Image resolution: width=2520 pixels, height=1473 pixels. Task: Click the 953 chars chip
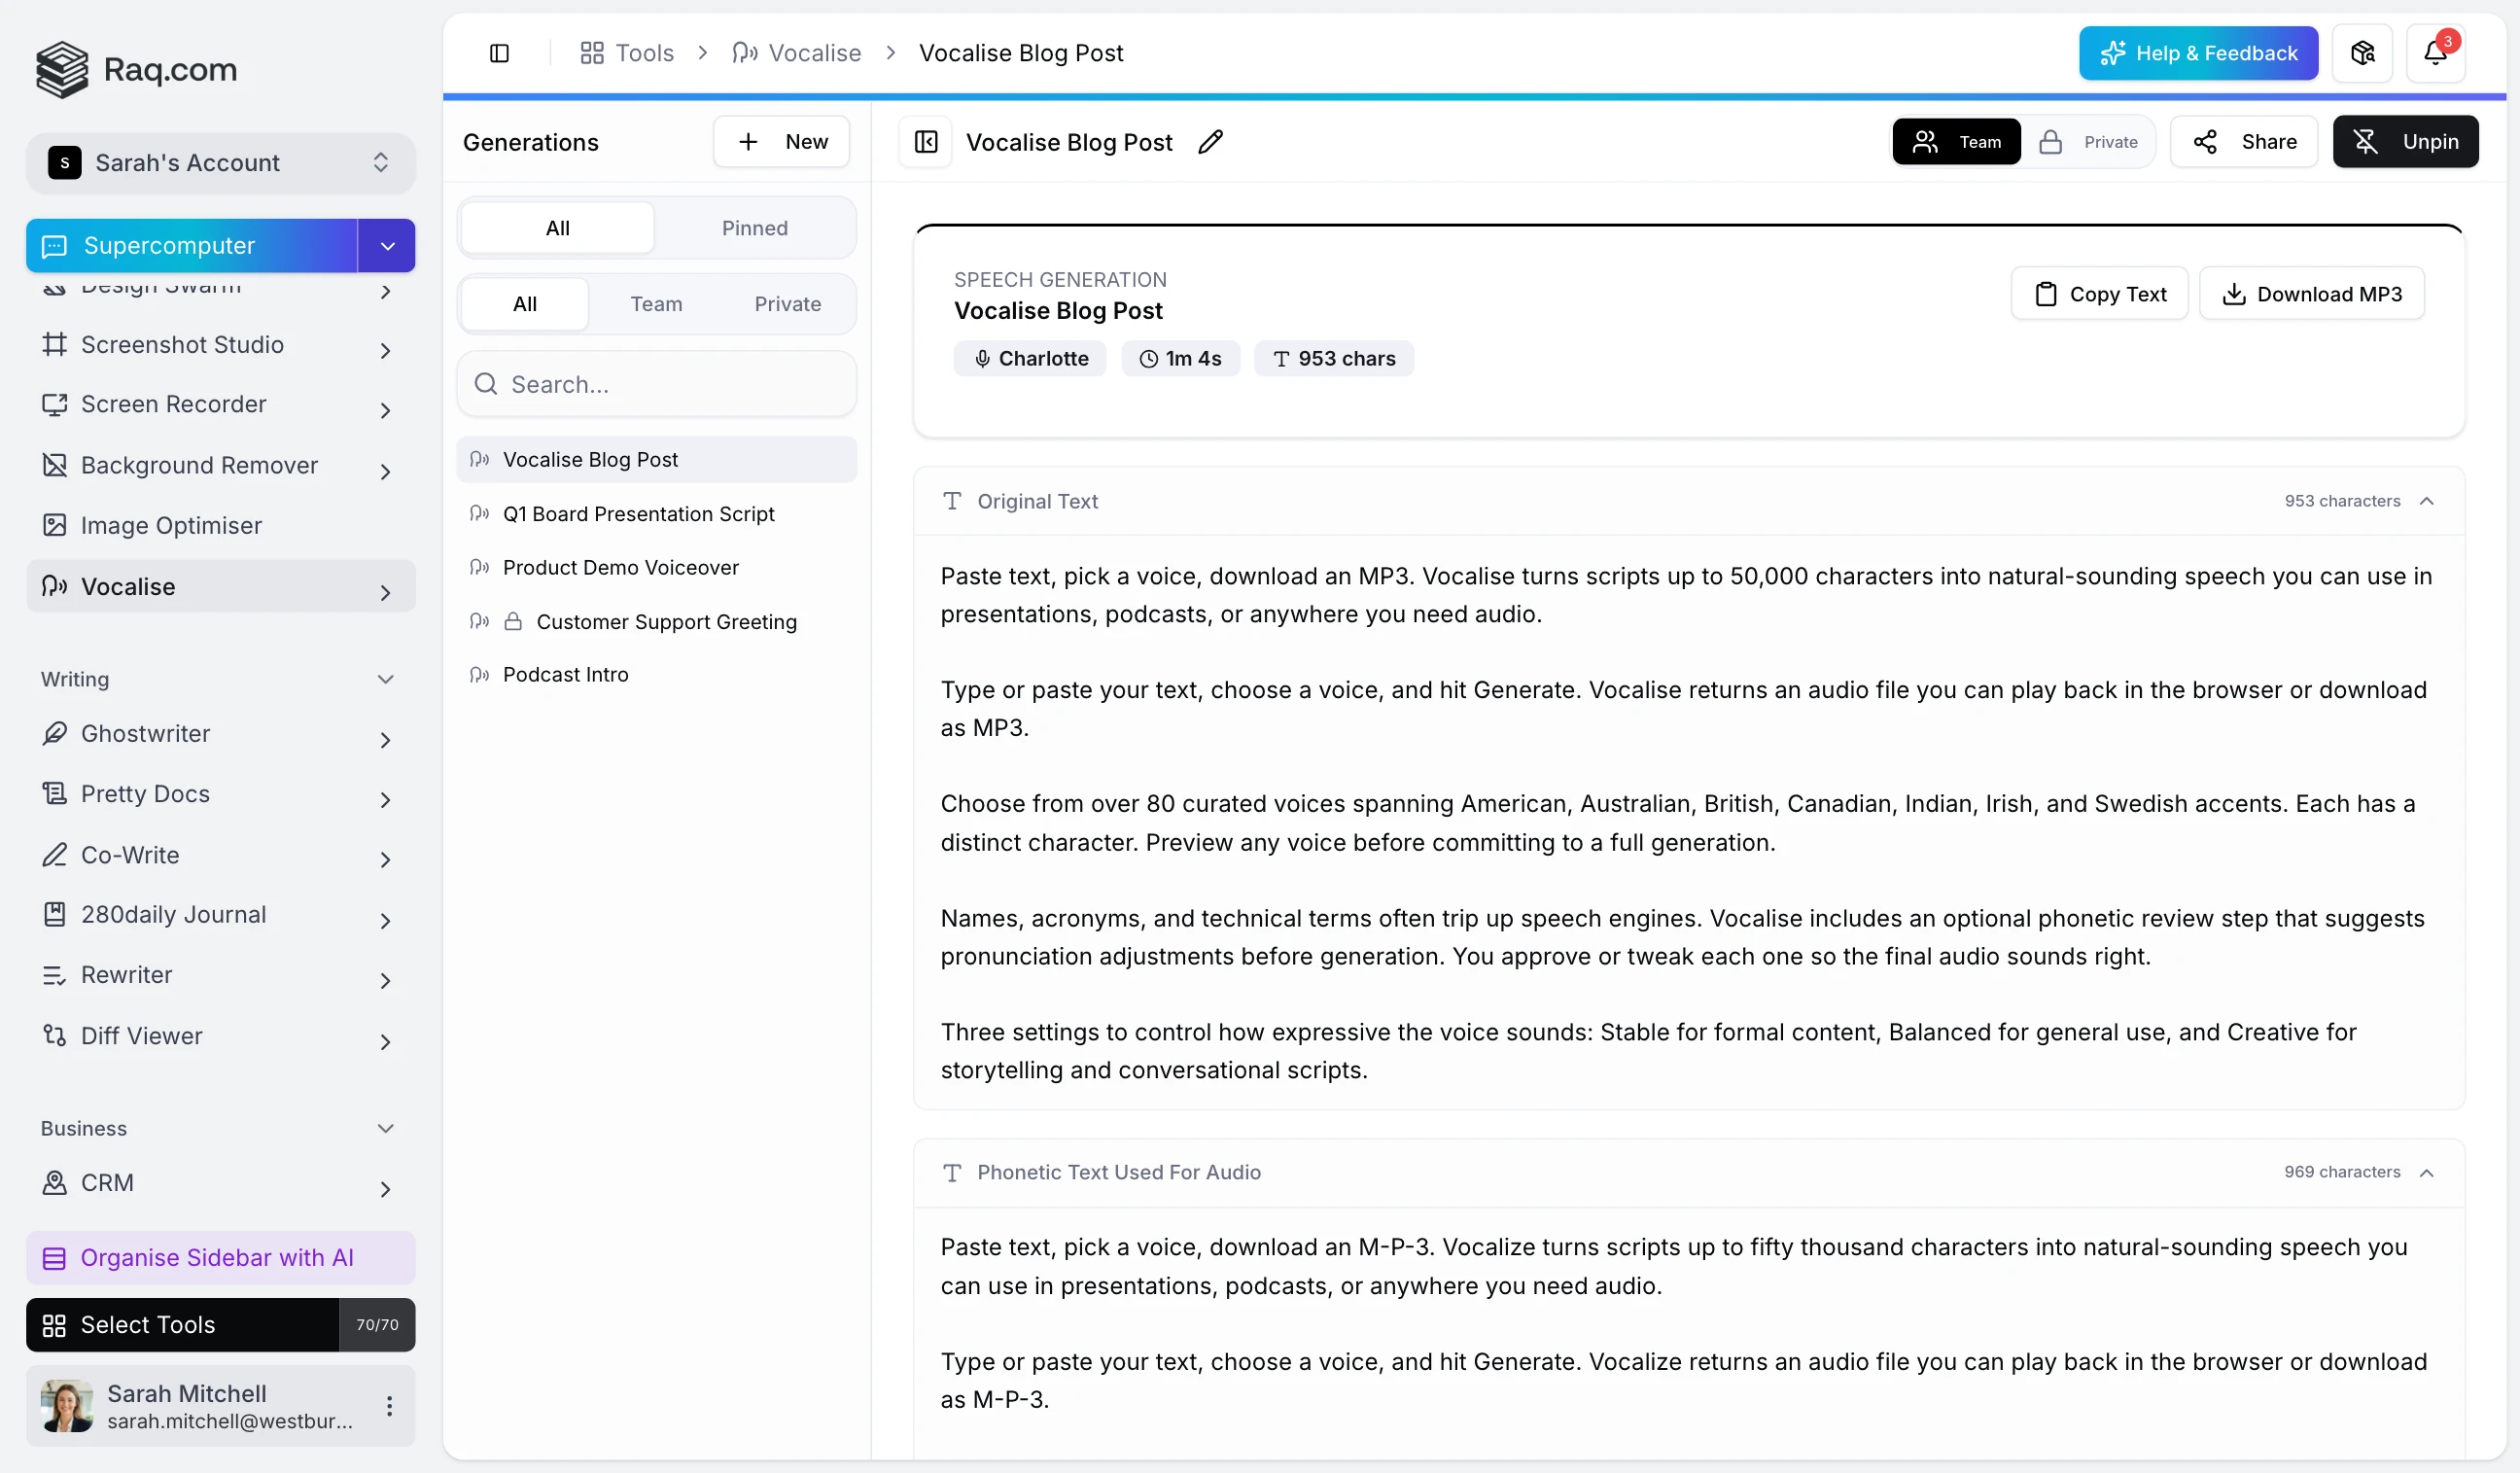point(1334,358)
